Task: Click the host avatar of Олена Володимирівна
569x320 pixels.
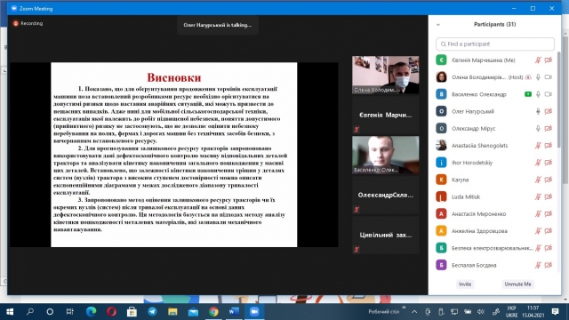Action: (441, 77)
